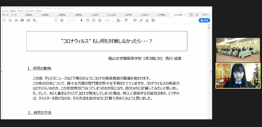
Task: Expand the left navigation pane arrow
Action: [1, 72]
